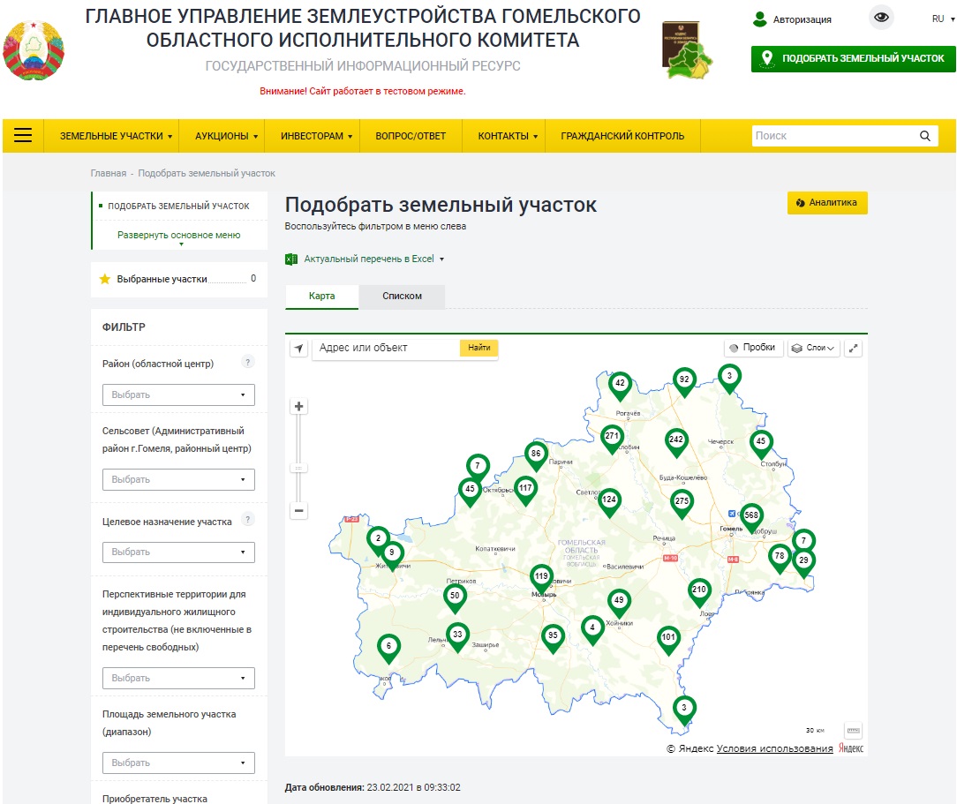Open the Аукционы menu

click(226, 136)
